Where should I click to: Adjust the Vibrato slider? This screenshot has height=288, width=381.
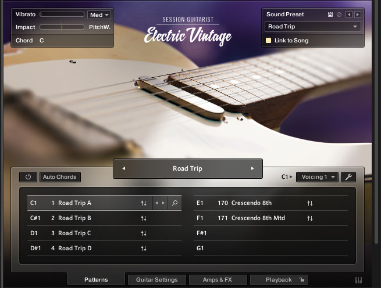(62, 15)
